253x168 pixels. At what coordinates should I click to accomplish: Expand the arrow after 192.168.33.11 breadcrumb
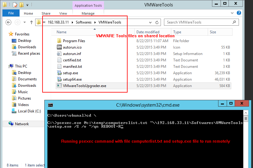tap(72, 22)
